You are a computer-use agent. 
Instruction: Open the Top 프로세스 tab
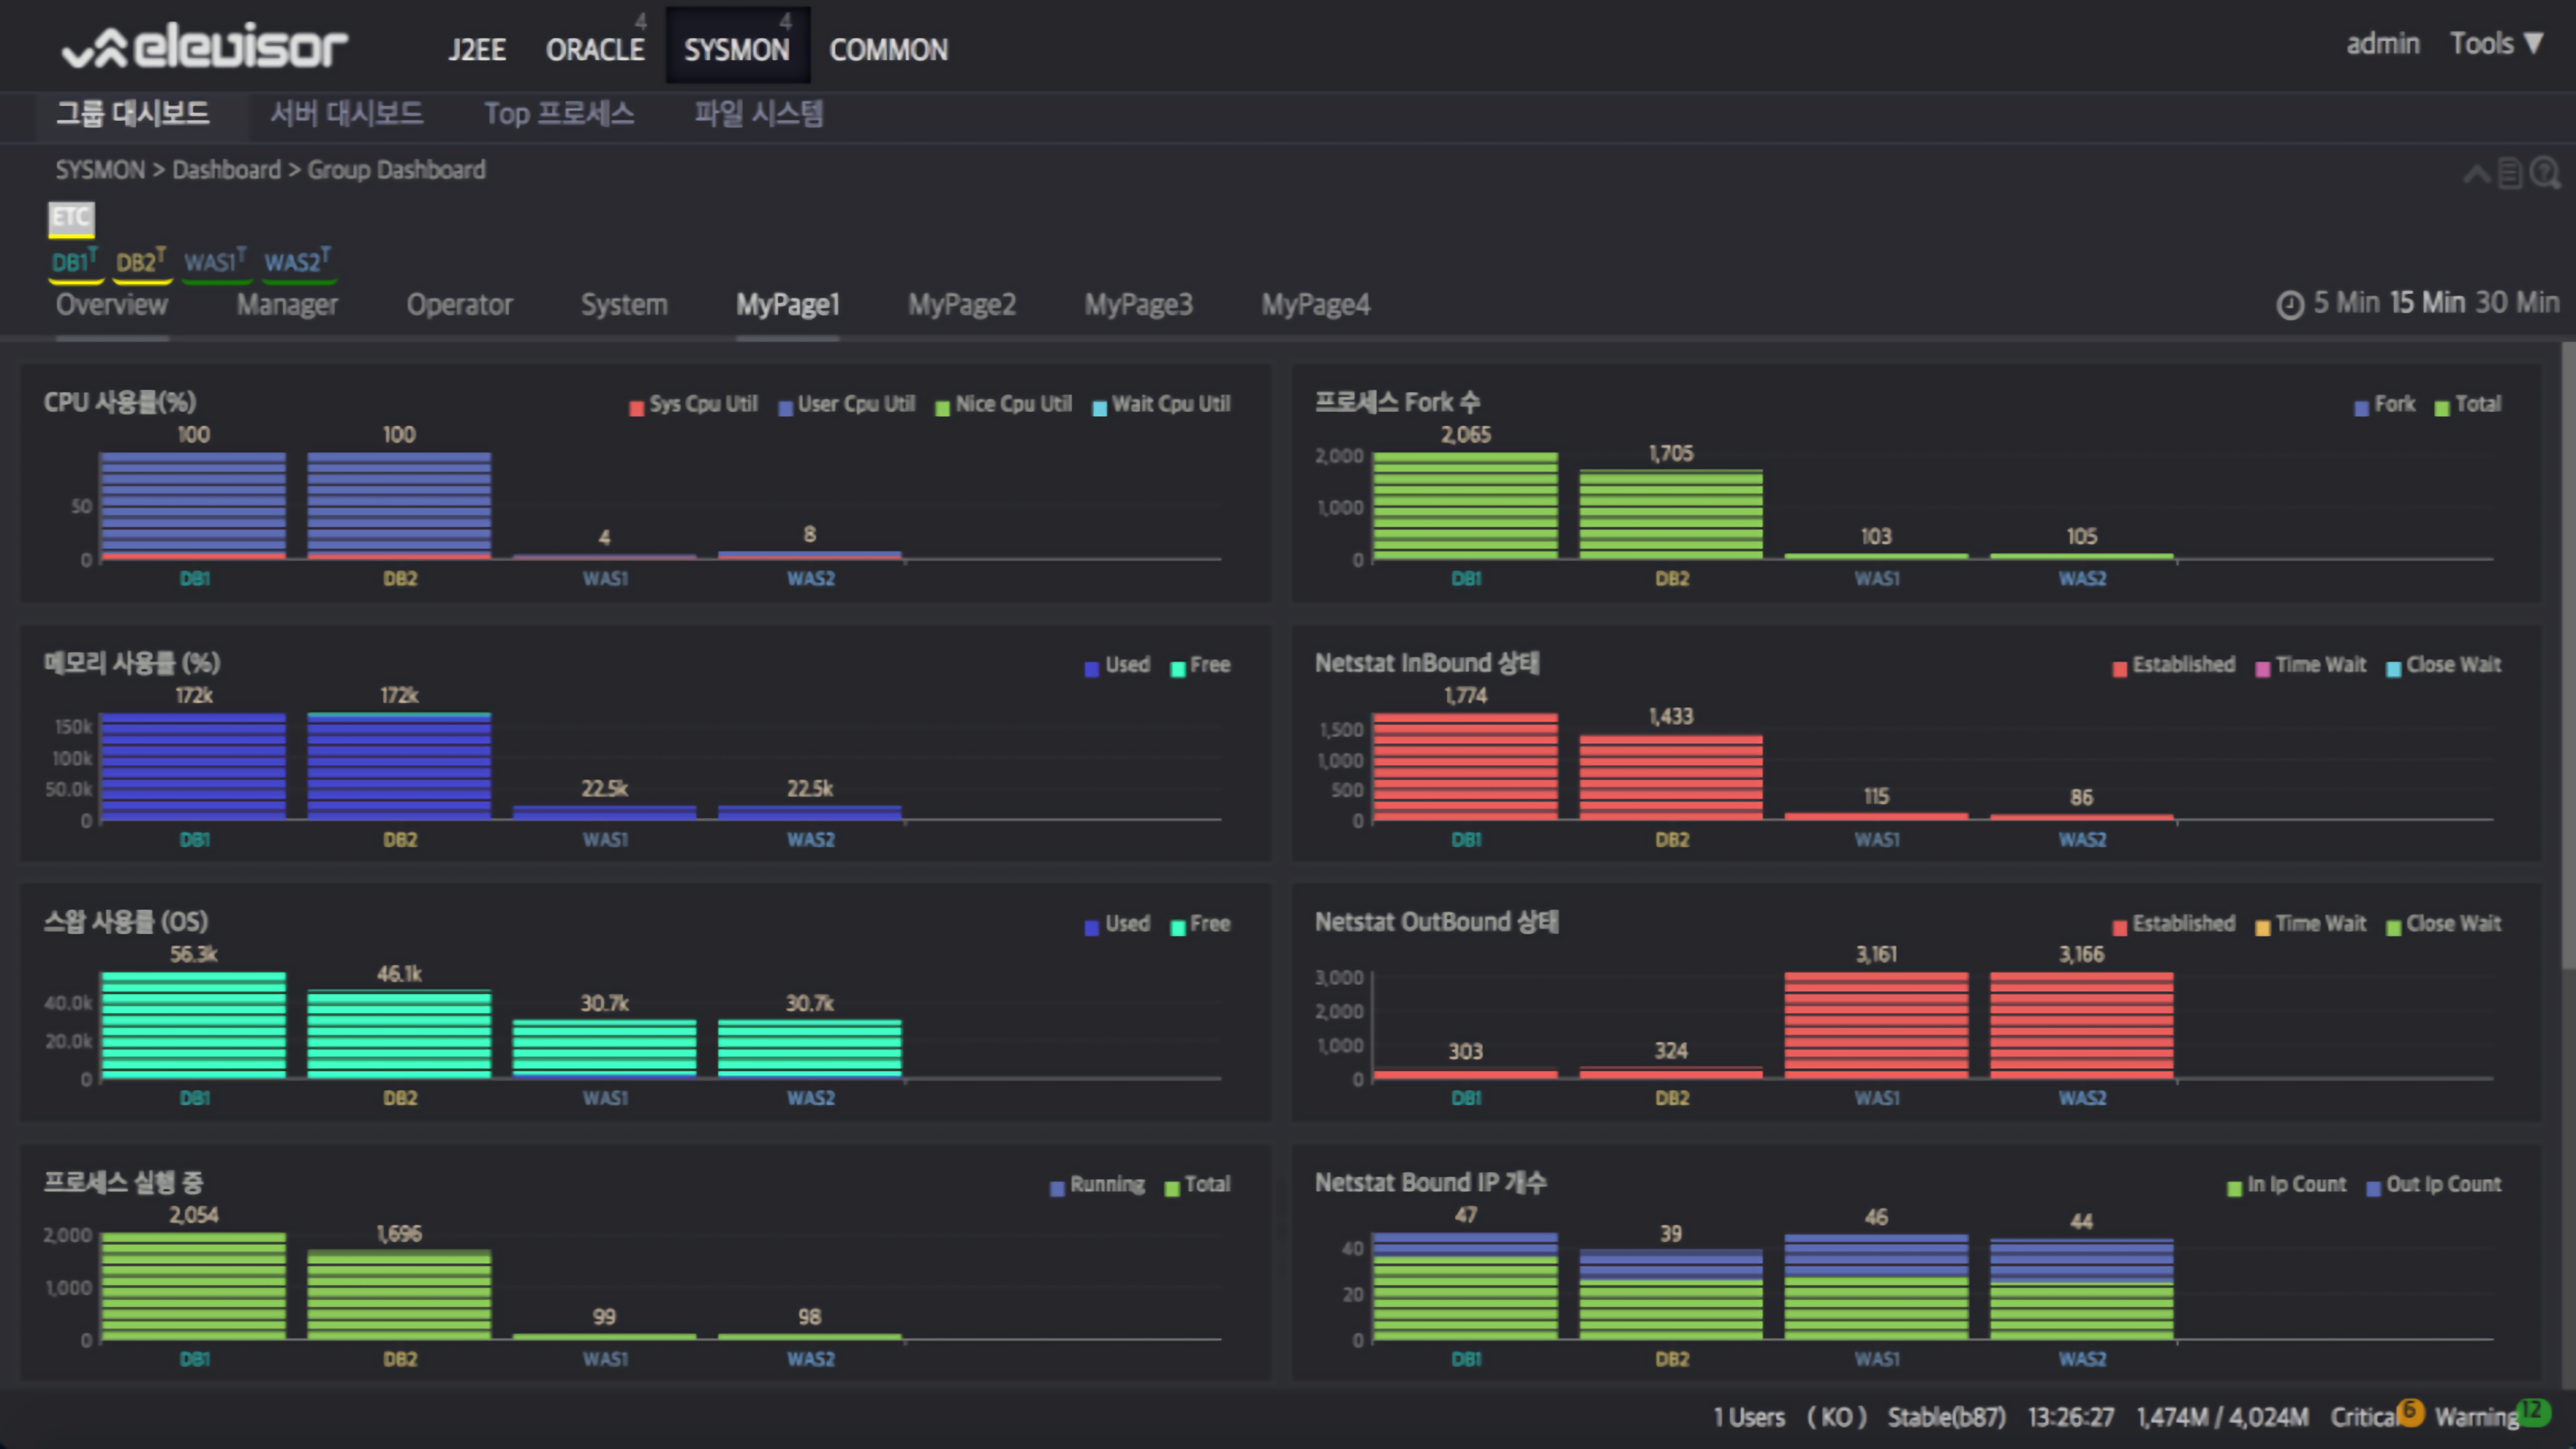click(559, 114)
